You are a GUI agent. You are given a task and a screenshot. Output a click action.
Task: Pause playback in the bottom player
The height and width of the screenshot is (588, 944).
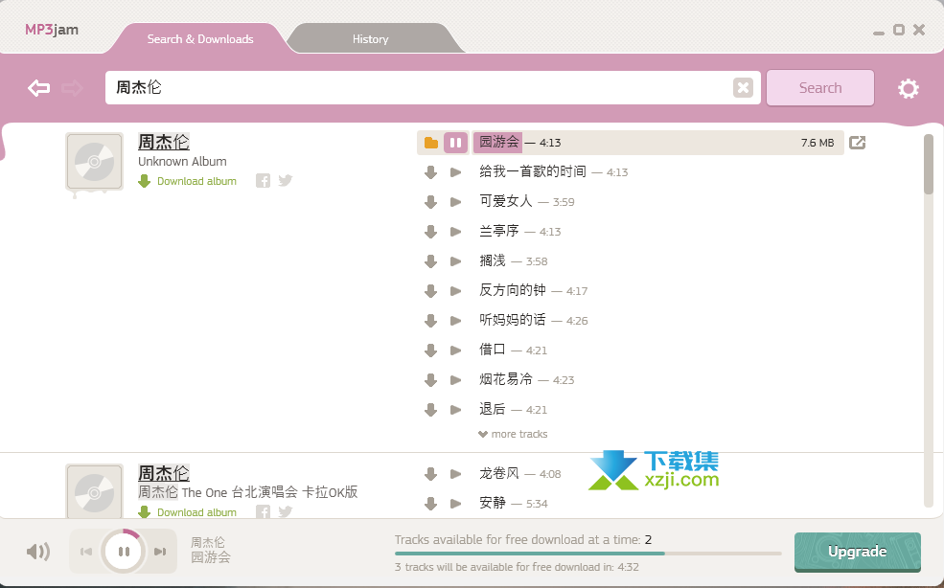[x=124, y=552]
